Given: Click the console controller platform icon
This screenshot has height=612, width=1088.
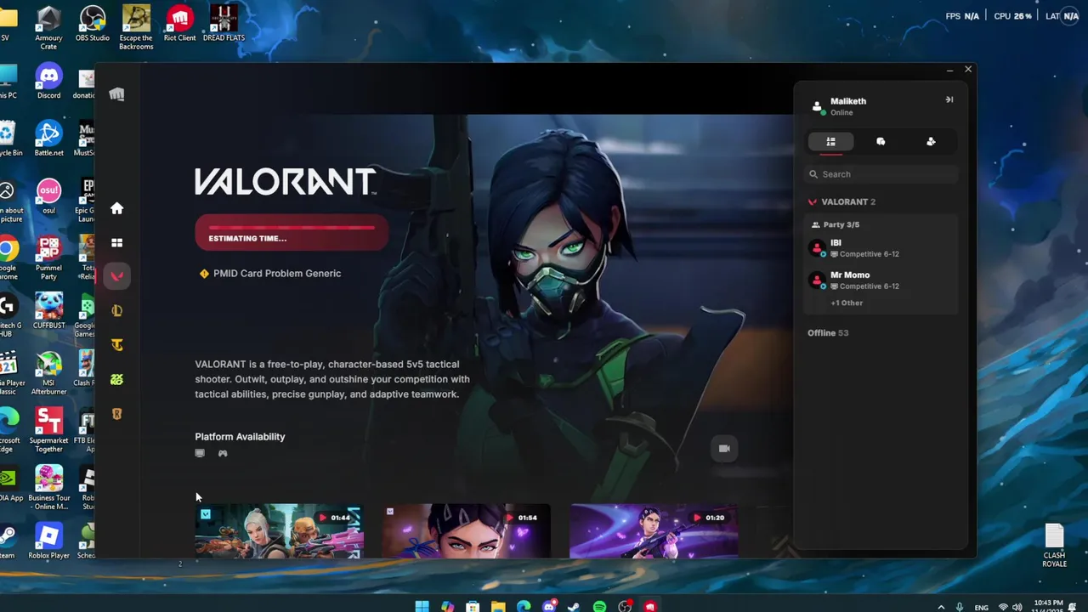Looking at the screenshot, I should point(223,454).
